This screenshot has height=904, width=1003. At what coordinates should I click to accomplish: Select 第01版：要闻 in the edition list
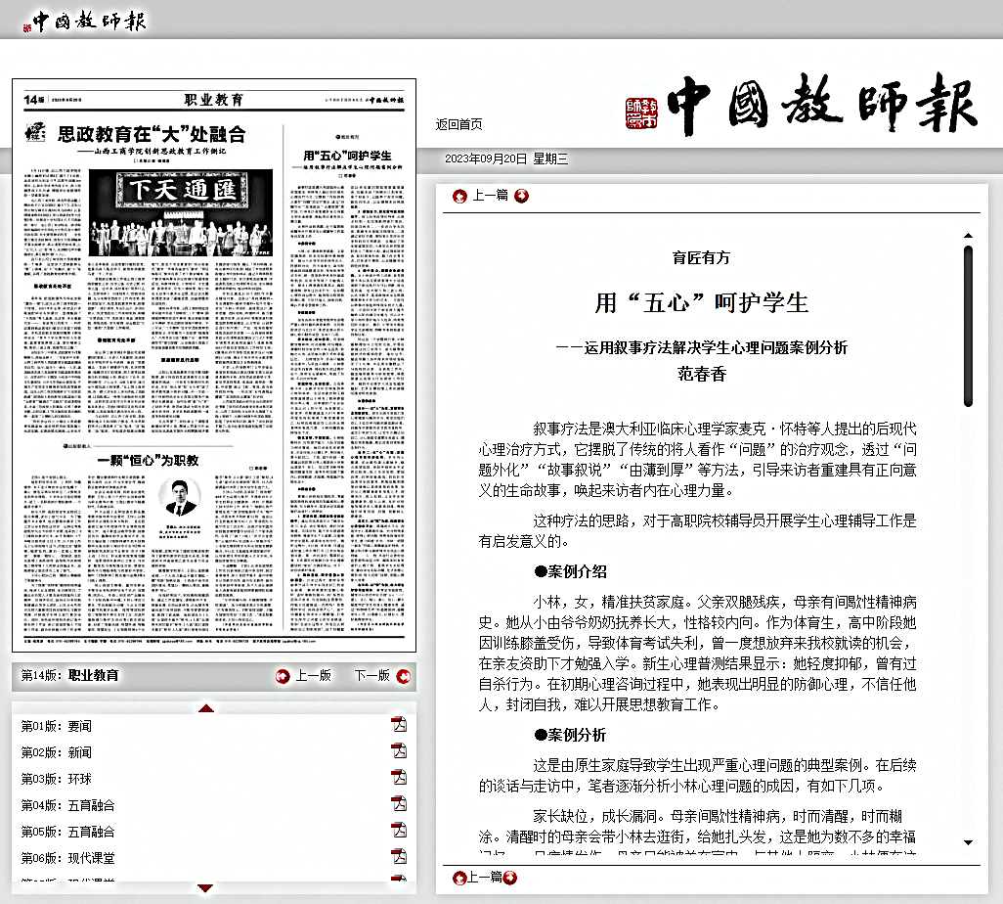[x=57, y=726]
